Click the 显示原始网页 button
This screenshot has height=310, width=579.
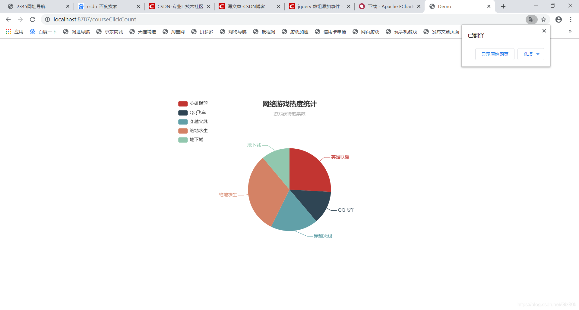495,54
